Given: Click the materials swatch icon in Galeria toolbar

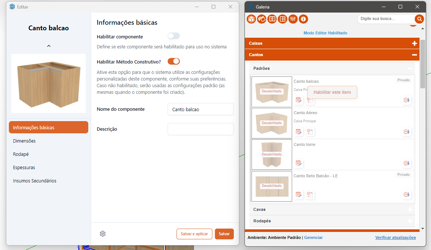Looking at the screenshot, I should (262, 19).
